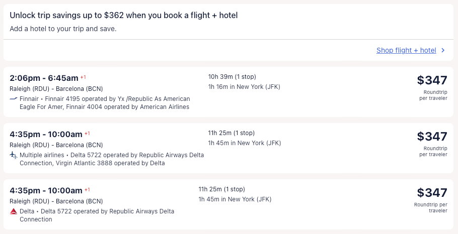Click the 1h 16m in New York (JFK) layover
Image resolution: width=458 pixels, height=234 pixels.
coord(244,87)
